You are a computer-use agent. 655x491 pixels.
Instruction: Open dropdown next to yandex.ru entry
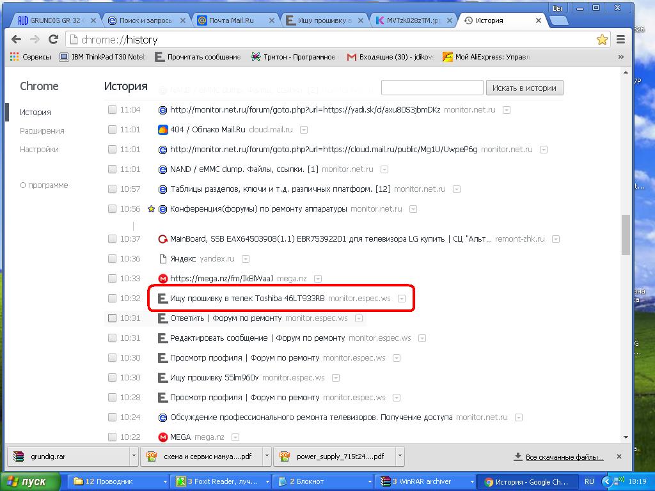point(246,259)
